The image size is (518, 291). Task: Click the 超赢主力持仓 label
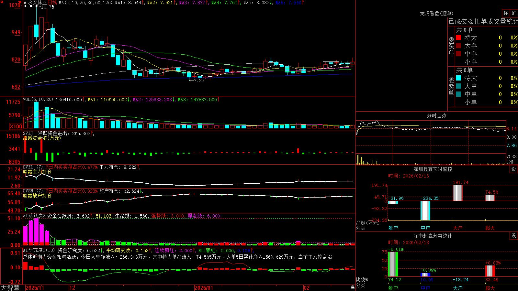point(37,172)
